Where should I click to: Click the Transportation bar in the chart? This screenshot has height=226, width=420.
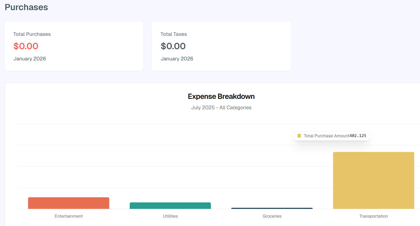click(x=373, y=180)
